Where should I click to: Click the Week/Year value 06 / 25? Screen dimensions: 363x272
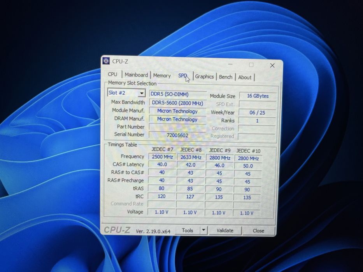pyautogui.click(x=257, y=113)
